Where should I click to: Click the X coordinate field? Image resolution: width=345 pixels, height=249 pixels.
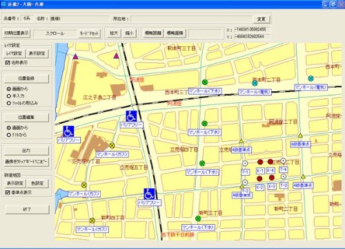[252, 30]
